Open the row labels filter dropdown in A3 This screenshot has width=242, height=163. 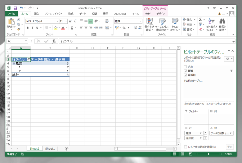pos(29,59)
